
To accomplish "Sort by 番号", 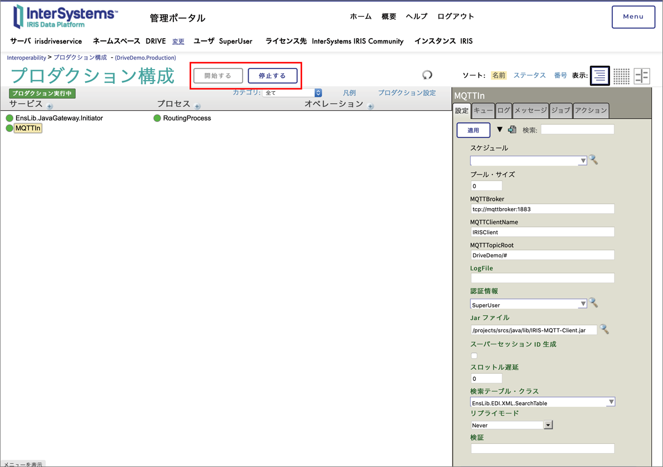I will (x=560, y=75).
